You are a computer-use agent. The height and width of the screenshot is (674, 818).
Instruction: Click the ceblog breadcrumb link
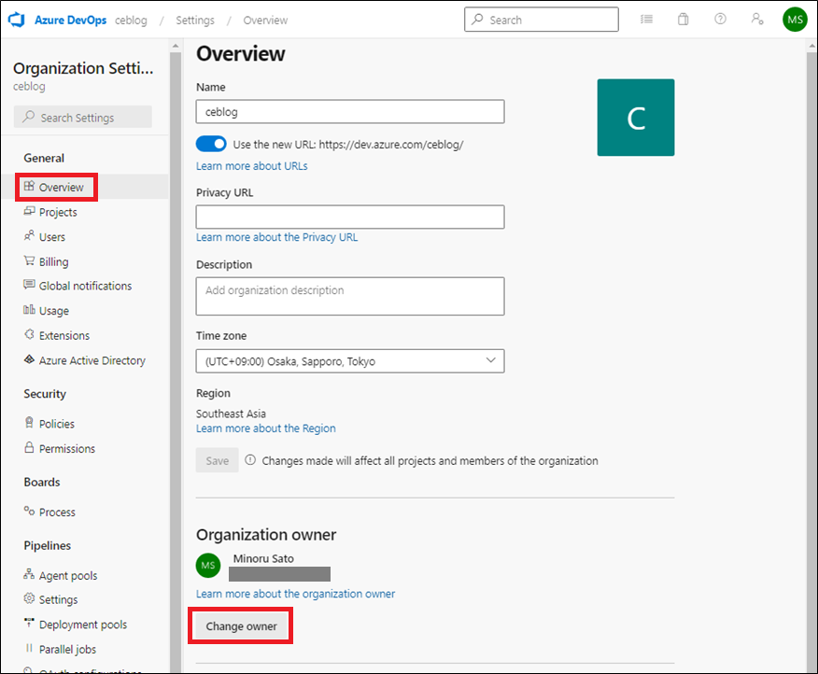[x=131, y=21]
